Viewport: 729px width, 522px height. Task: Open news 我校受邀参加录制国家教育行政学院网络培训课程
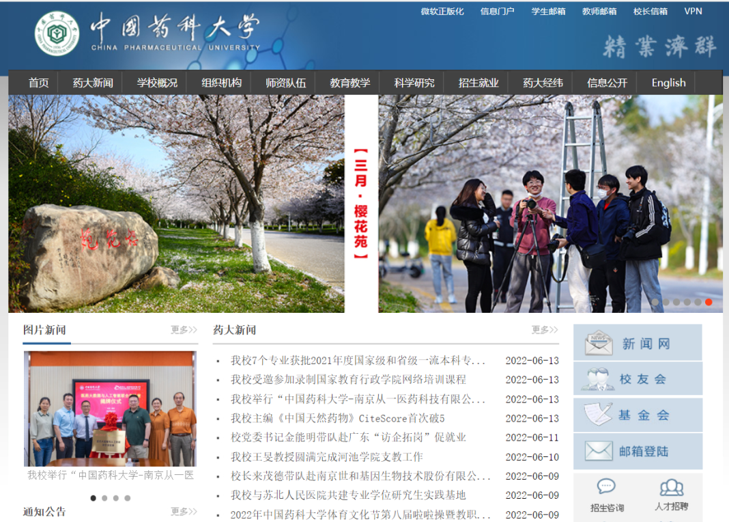(x=348, y=380)
